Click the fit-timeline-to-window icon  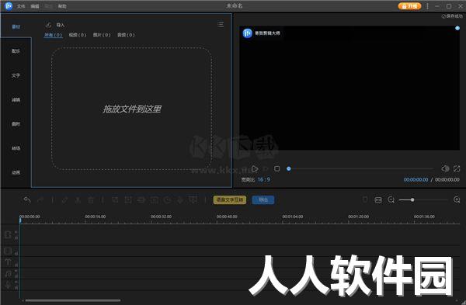pos(378,200)
